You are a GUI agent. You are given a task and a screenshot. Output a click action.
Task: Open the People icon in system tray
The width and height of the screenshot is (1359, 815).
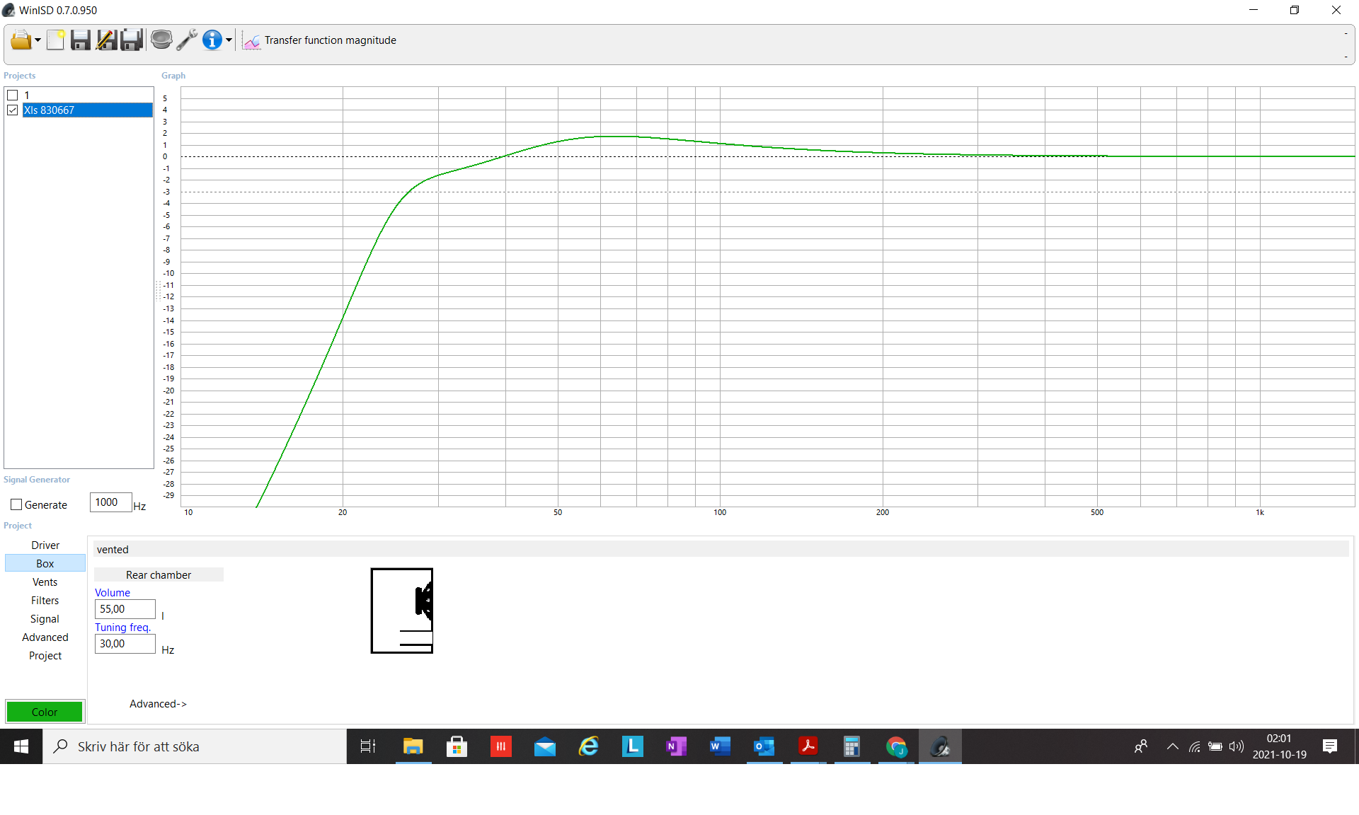click(1141, 746)
